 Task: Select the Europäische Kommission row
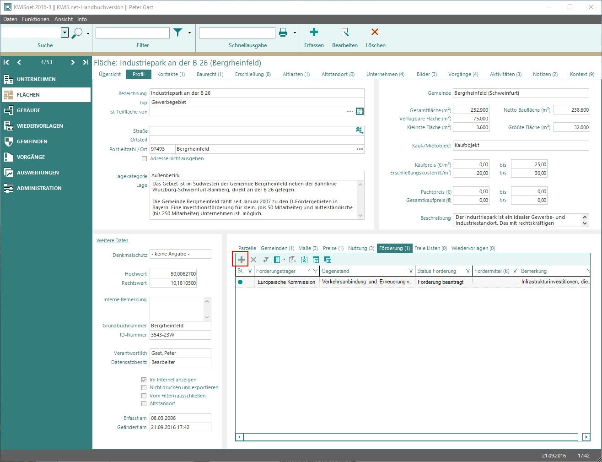413,282
